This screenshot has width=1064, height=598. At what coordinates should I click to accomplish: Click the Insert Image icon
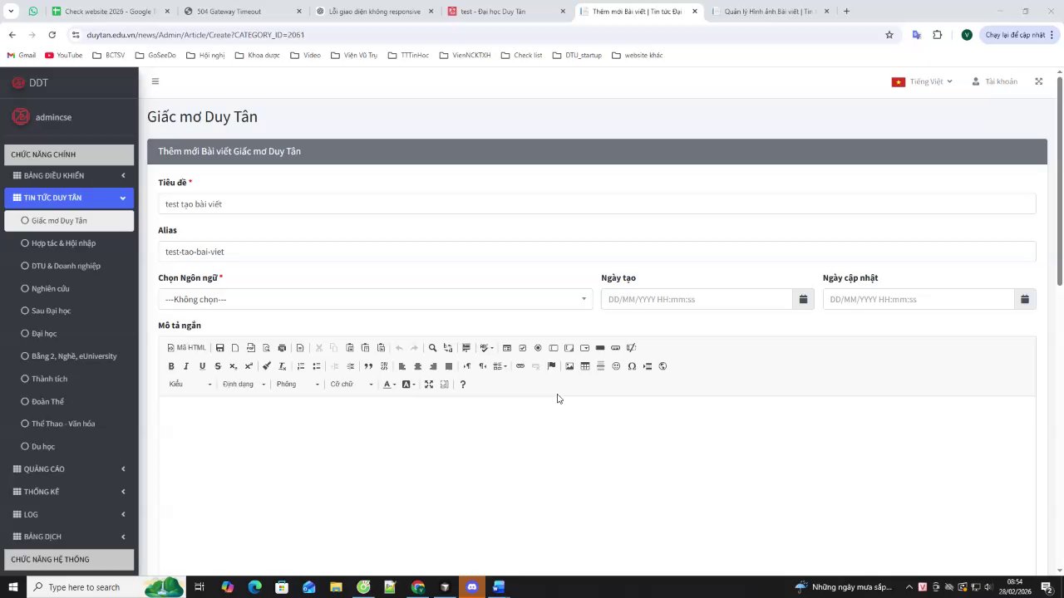coord(569,366)
